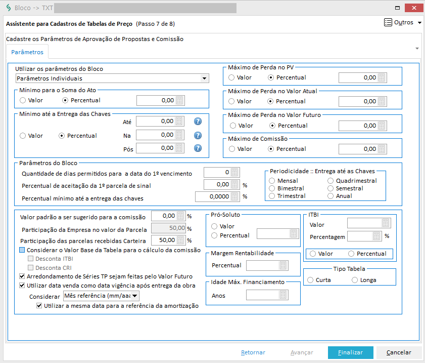Select Longa in Tipo Tabela
425x363 pixels.
pos(355,280)
